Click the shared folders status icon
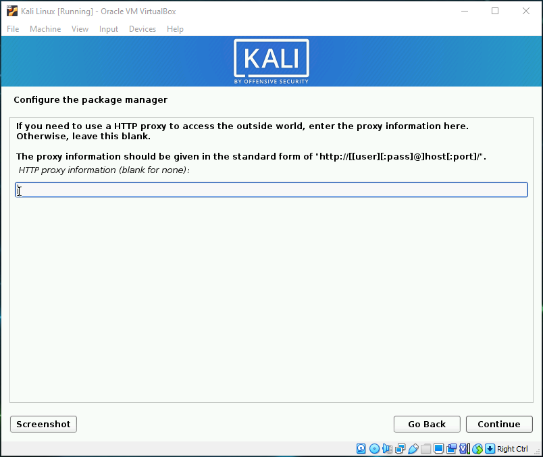 425,449
